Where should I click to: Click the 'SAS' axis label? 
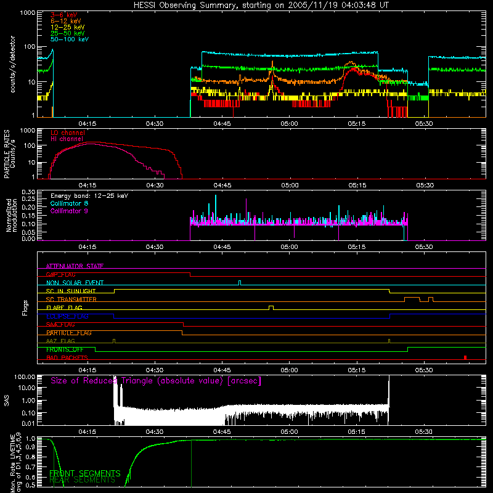tap(7, 401)
